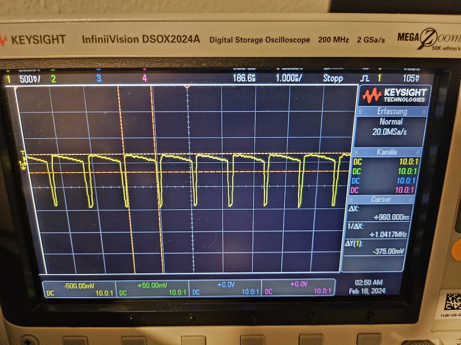Viewport: 461px width, 345px height.
Task: Tap the pink DC coupling entry in Kanäle
Action: click(355, 190)
